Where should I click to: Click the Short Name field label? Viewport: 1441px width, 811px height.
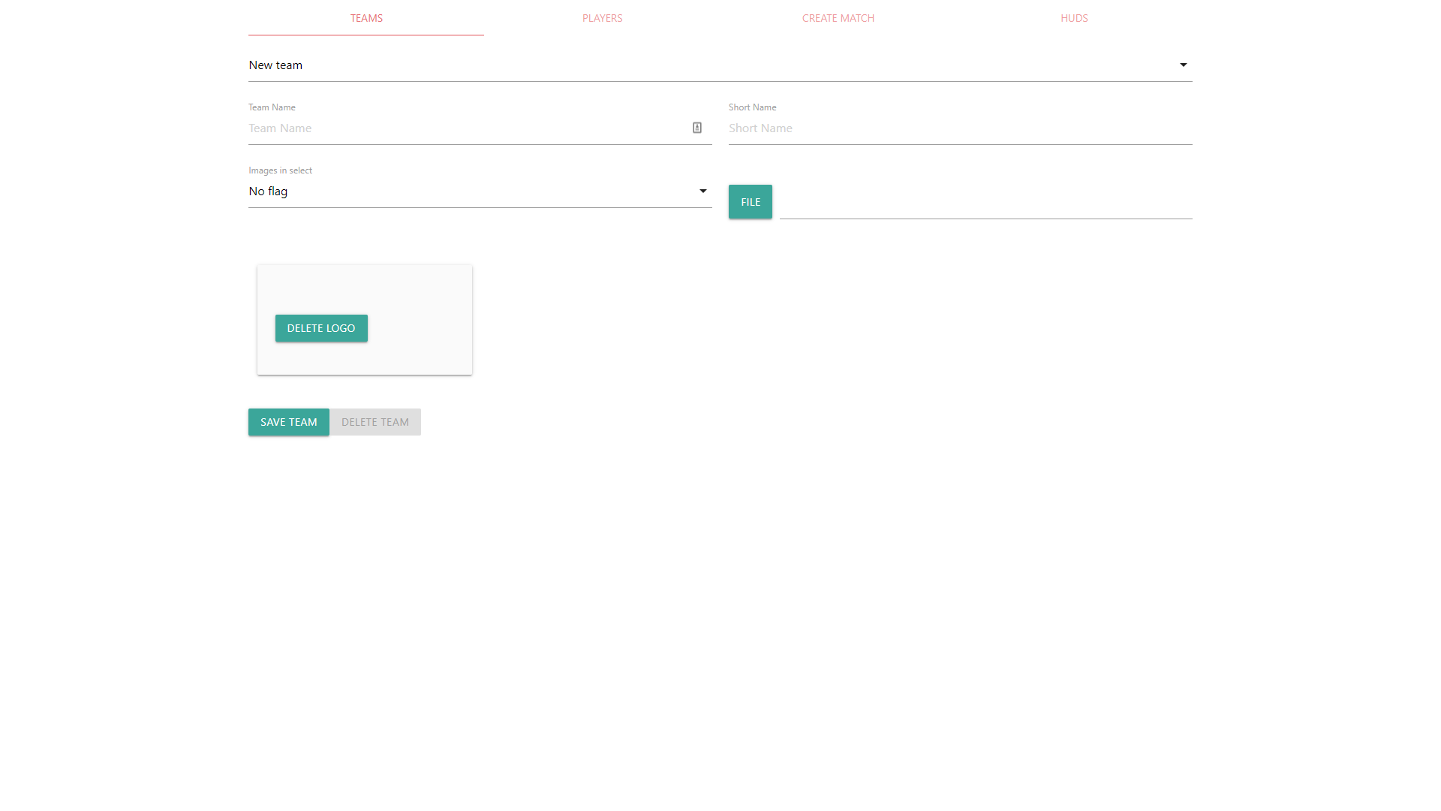pyautogui.click(x=752, y=107)
